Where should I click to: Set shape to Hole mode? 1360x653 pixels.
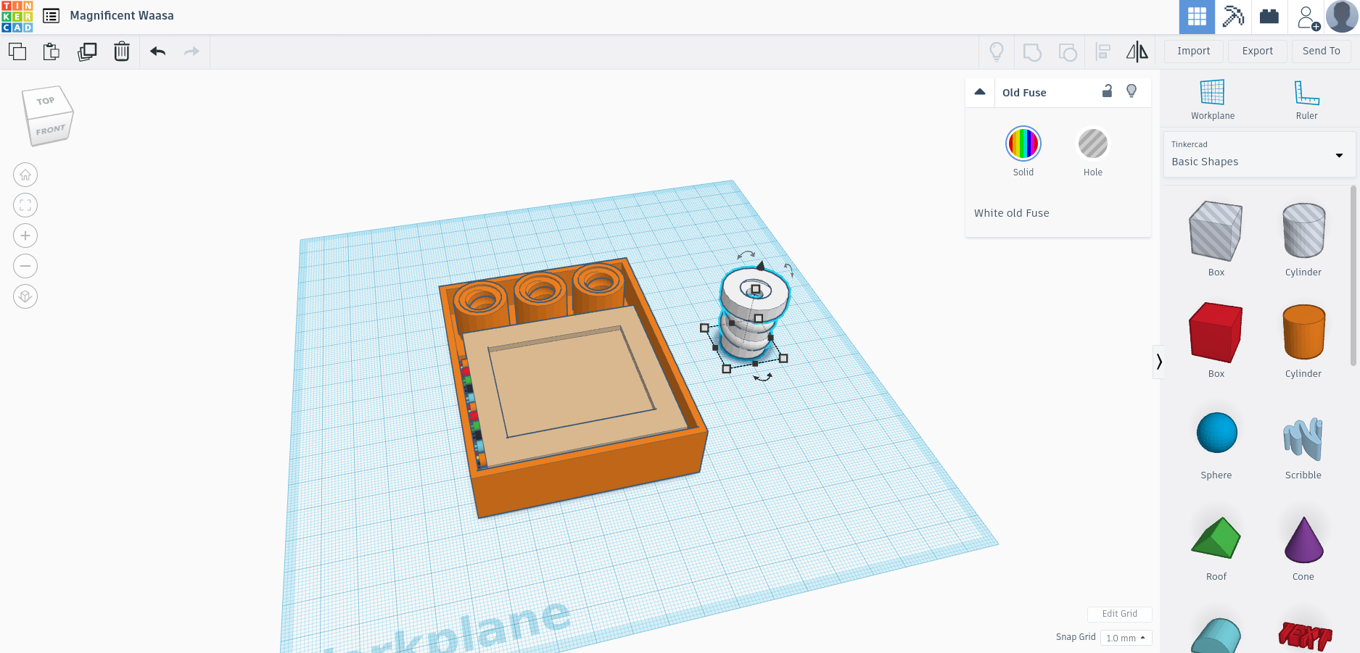1092,144
